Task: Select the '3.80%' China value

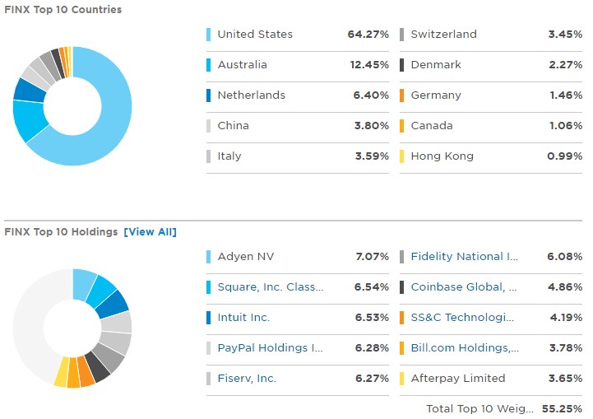Action: pos(372,126)
